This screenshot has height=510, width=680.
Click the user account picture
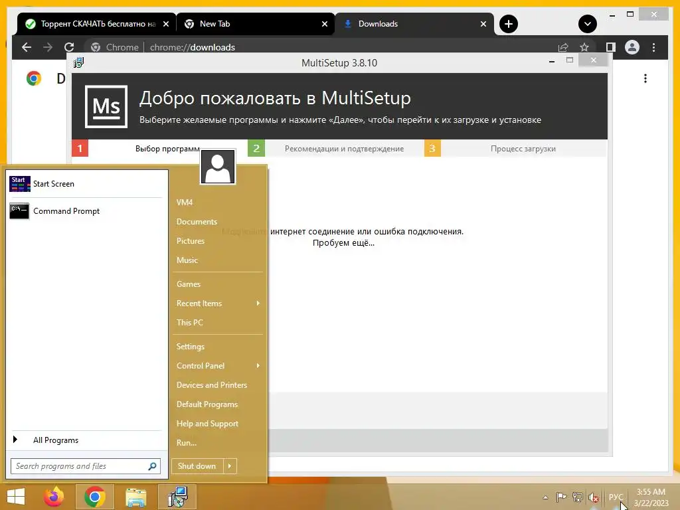218,167
